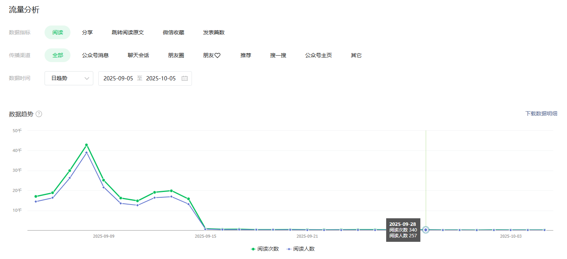Click the 数据趋势 section title

pyautogui.click(x=21, y=114)
